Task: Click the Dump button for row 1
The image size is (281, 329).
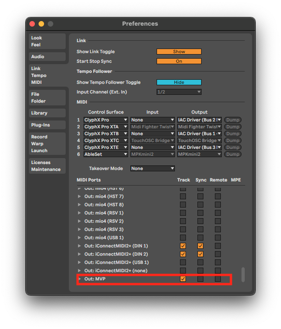Action: 233,120
